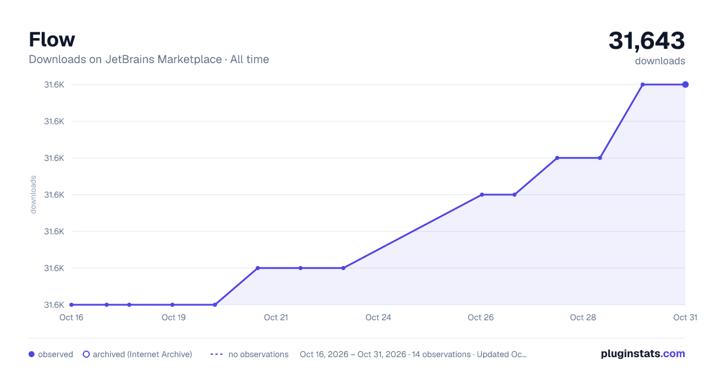Image resolution: width=714 pixels, height=375 pixels.
Task: Click the dashed no observations legend marker
Action: pos(217,354)
